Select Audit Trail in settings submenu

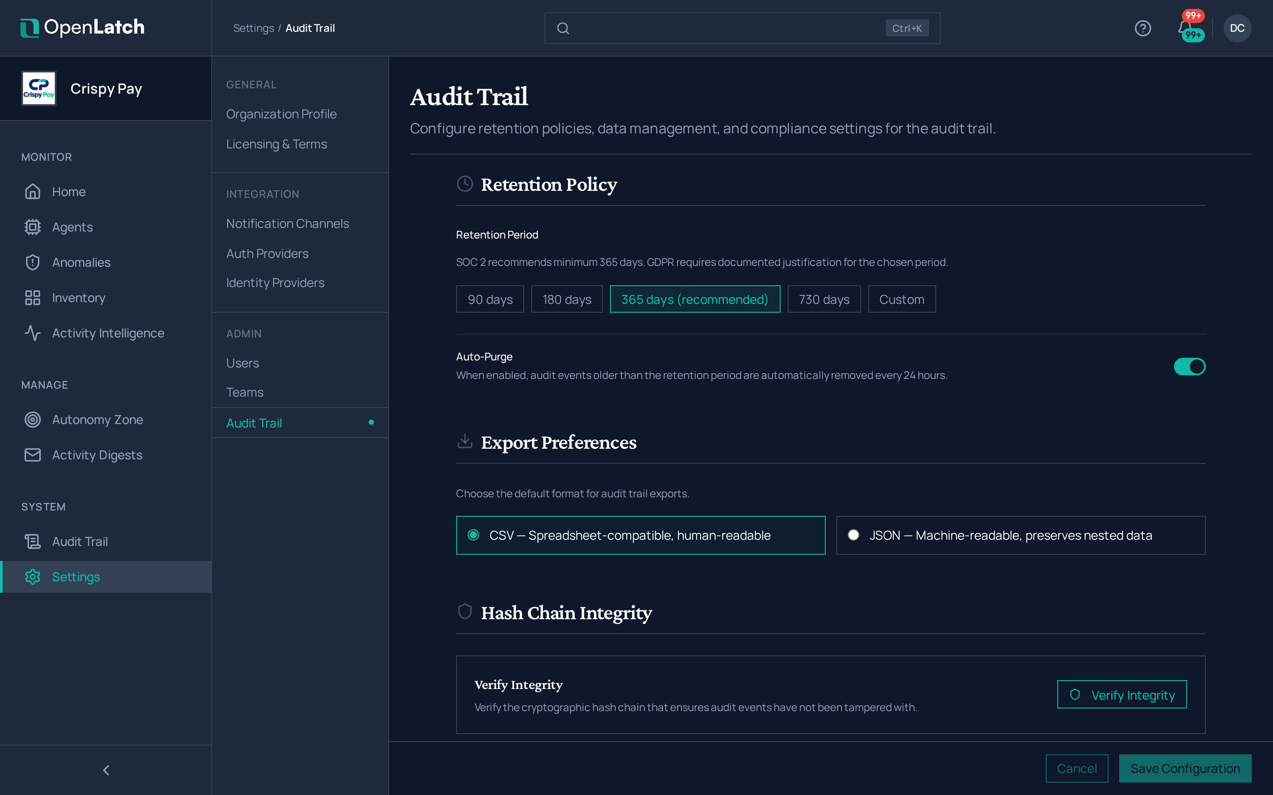pos(300,423)
